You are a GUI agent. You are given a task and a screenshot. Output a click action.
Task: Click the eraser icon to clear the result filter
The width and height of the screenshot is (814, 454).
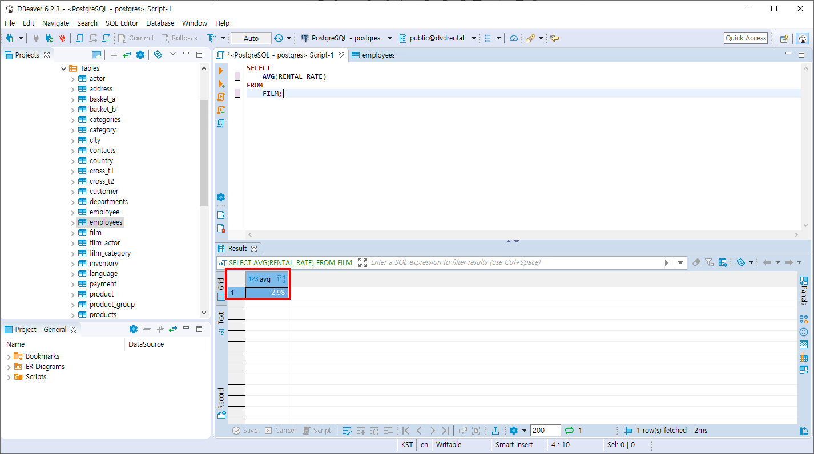pos(696,262)
